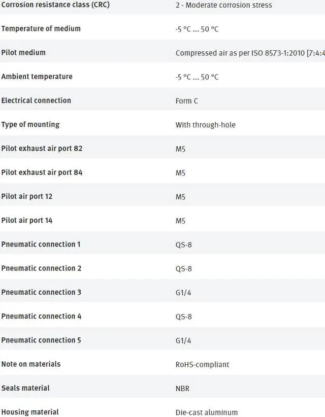Select the 'With through-hole' value
This screenshot has height=417, width=325.
pos(205,125)
